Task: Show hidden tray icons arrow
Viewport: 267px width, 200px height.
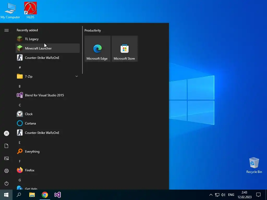Action: point(211,195)
